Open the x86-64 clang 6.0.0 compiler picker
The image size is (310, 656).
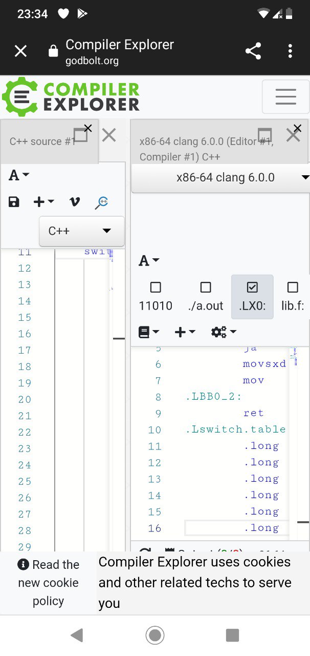coord(221,178)
